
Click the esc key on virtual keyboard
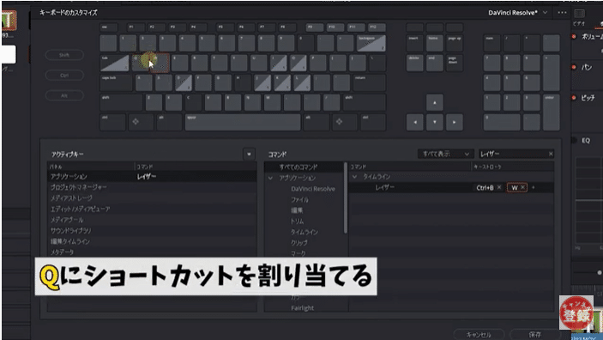click(109, 27)
